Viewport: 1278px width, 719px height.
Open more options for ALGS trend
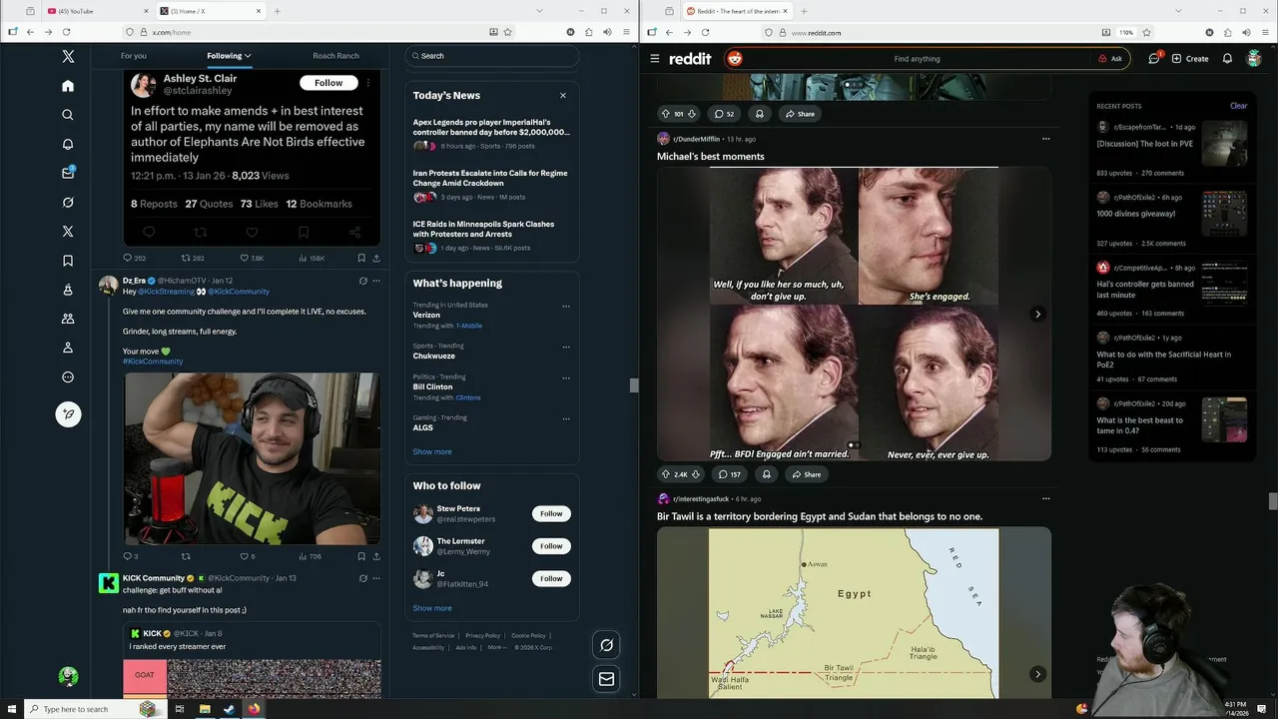pyautogui.click(x=566, y=418)
